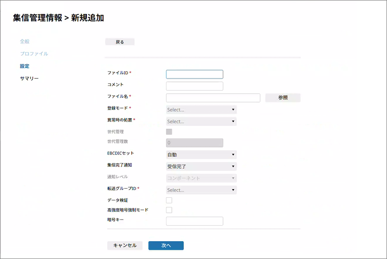This screenshot has width=387, height=259.
Task: Open the EBCDICセット dropdown
Action: 201,155
